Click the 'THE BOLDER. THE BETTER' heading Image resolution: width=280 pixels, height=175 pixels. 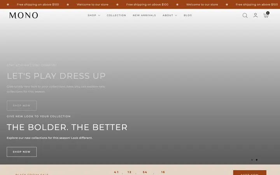tap(67, 127)
